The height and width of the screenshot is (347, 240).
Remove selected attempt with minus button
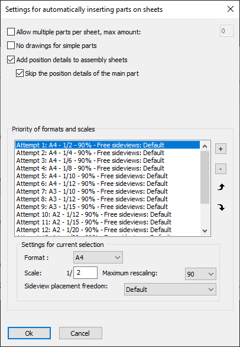(220, 169)
